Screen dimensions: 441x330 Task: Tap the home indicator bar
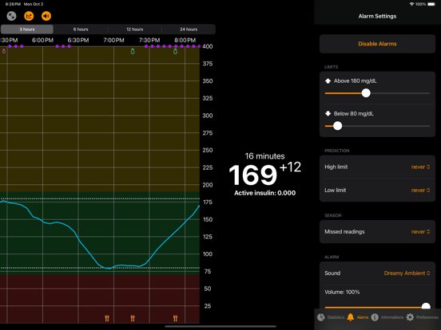tap(220, 326)
